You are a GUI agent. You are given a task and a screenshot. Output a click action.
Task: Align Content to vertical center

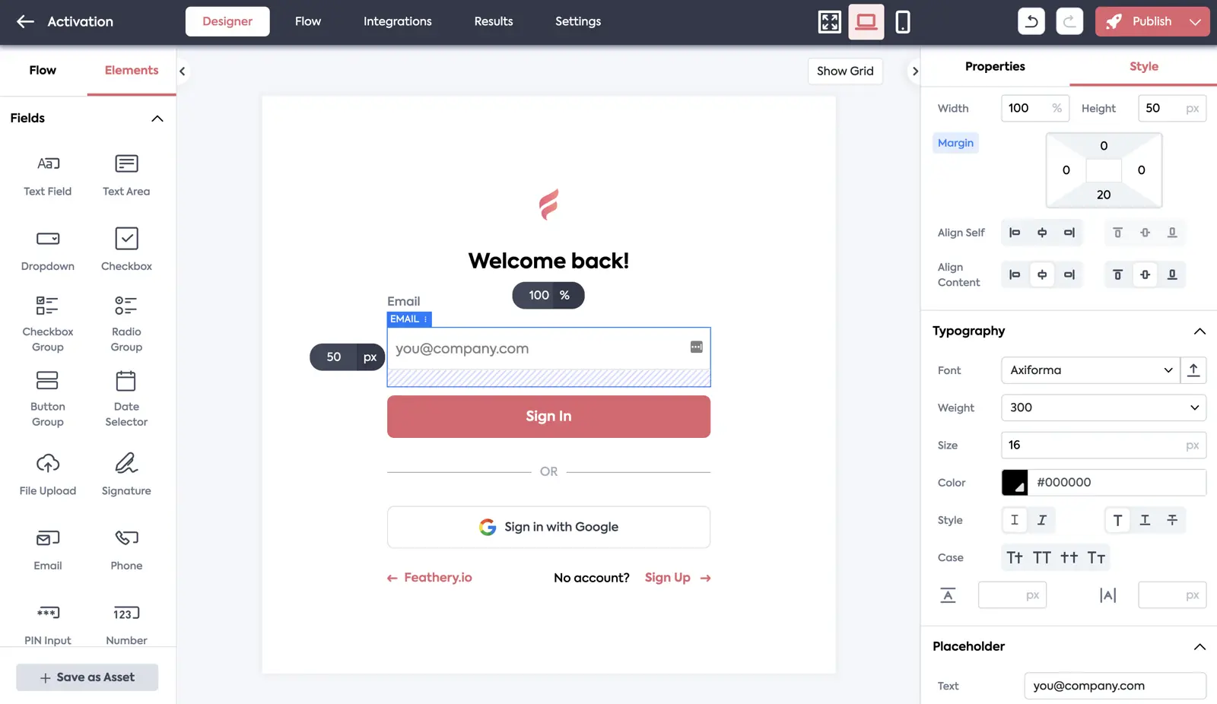click(1145, 274)
